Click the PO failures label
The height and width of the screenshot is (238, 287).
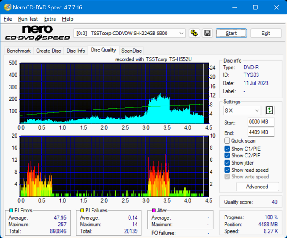(163, 233)
